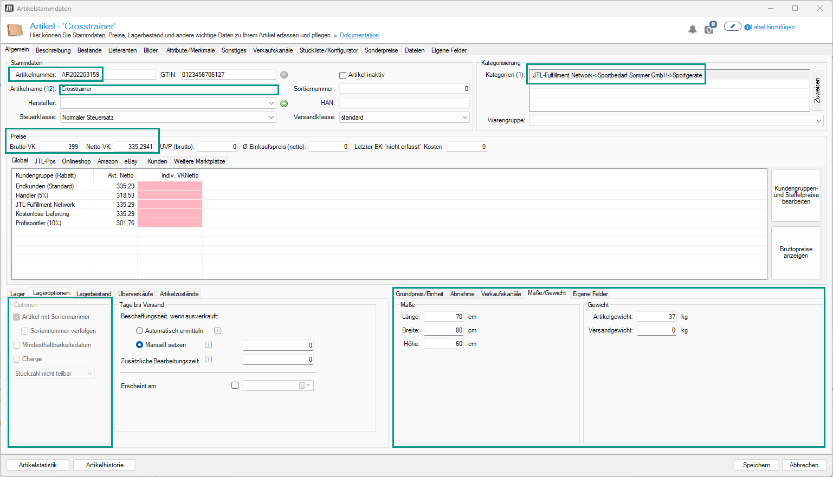Viewport: 833px width, 477px height.
Task: Click the pencil edit label button
Action: click(732, 27)
